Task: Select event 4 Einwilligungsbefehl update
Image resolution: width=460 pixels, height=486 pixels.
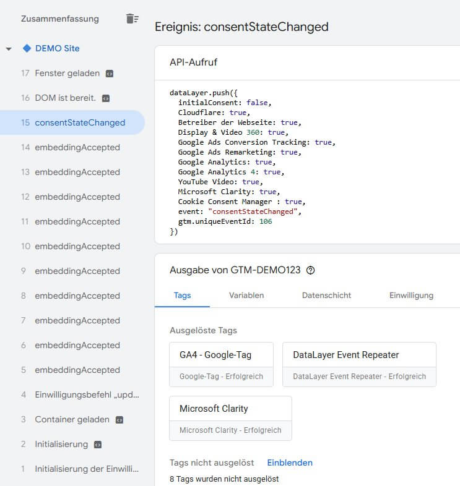Action: (72, 394)
